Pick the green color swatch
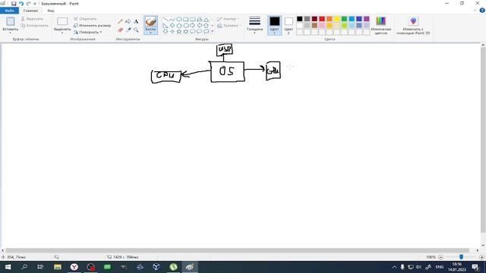486x273 pixels. tap(344, 19)
